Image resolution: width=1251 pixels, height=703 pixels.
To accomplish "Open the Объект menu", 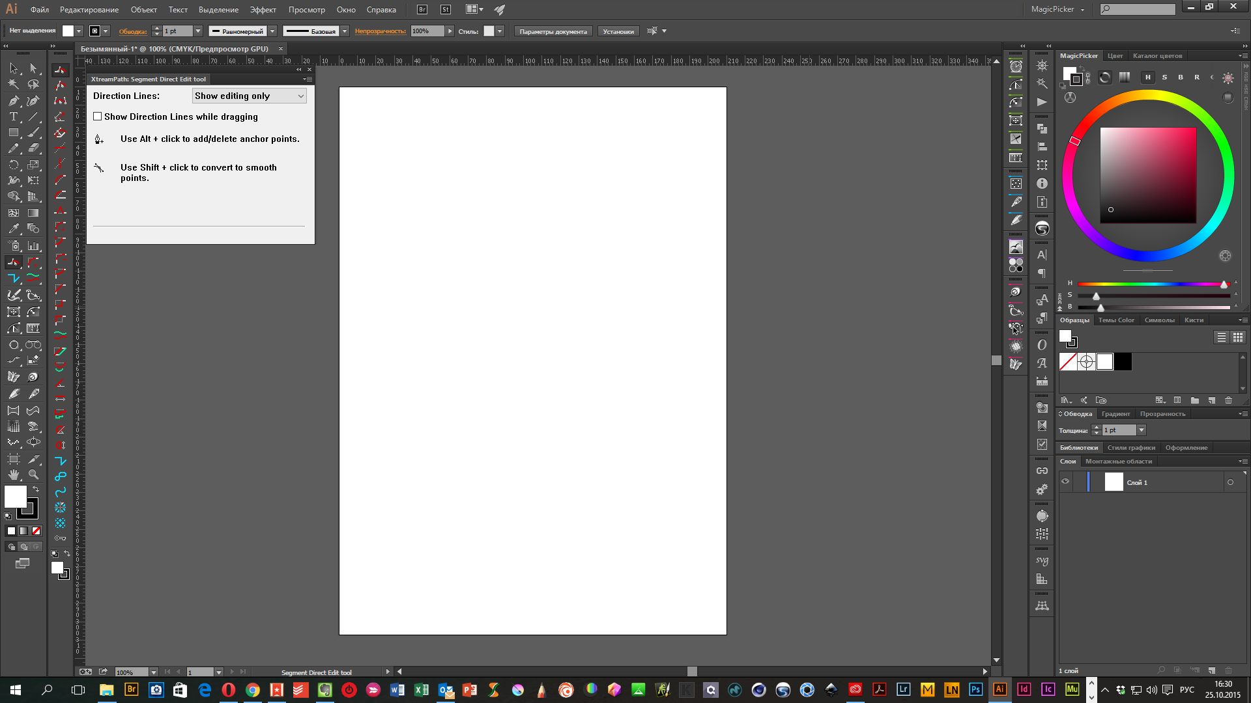I will [143, 10].
